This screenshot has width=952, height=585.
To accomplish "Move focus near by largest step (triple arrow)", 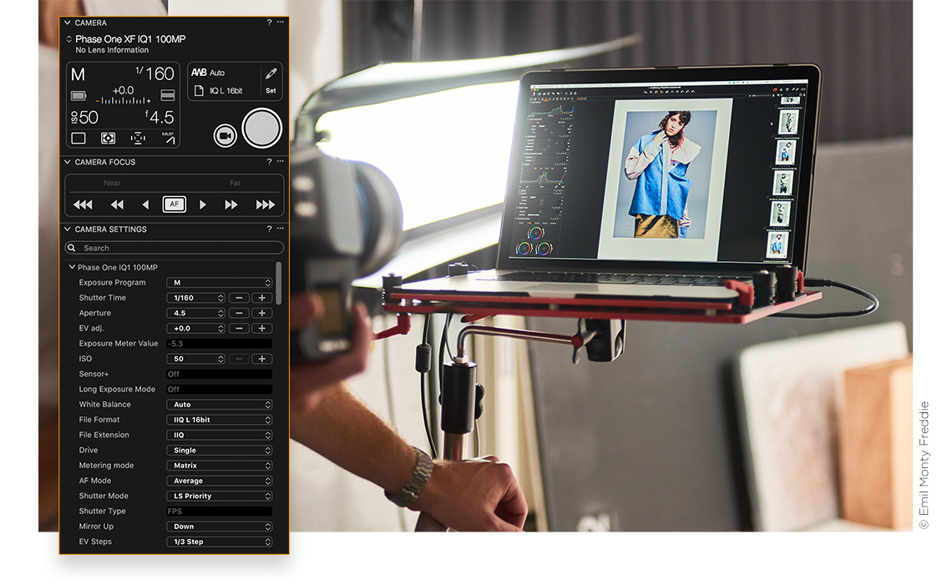I will click(83, 204).
